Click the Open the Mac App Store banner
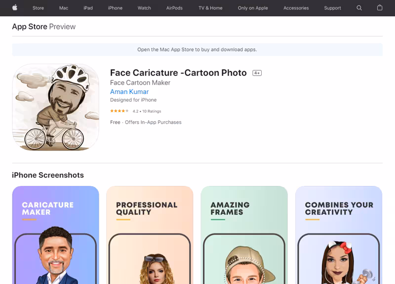The width and height of the screenshot is (395, 284). 197,49
